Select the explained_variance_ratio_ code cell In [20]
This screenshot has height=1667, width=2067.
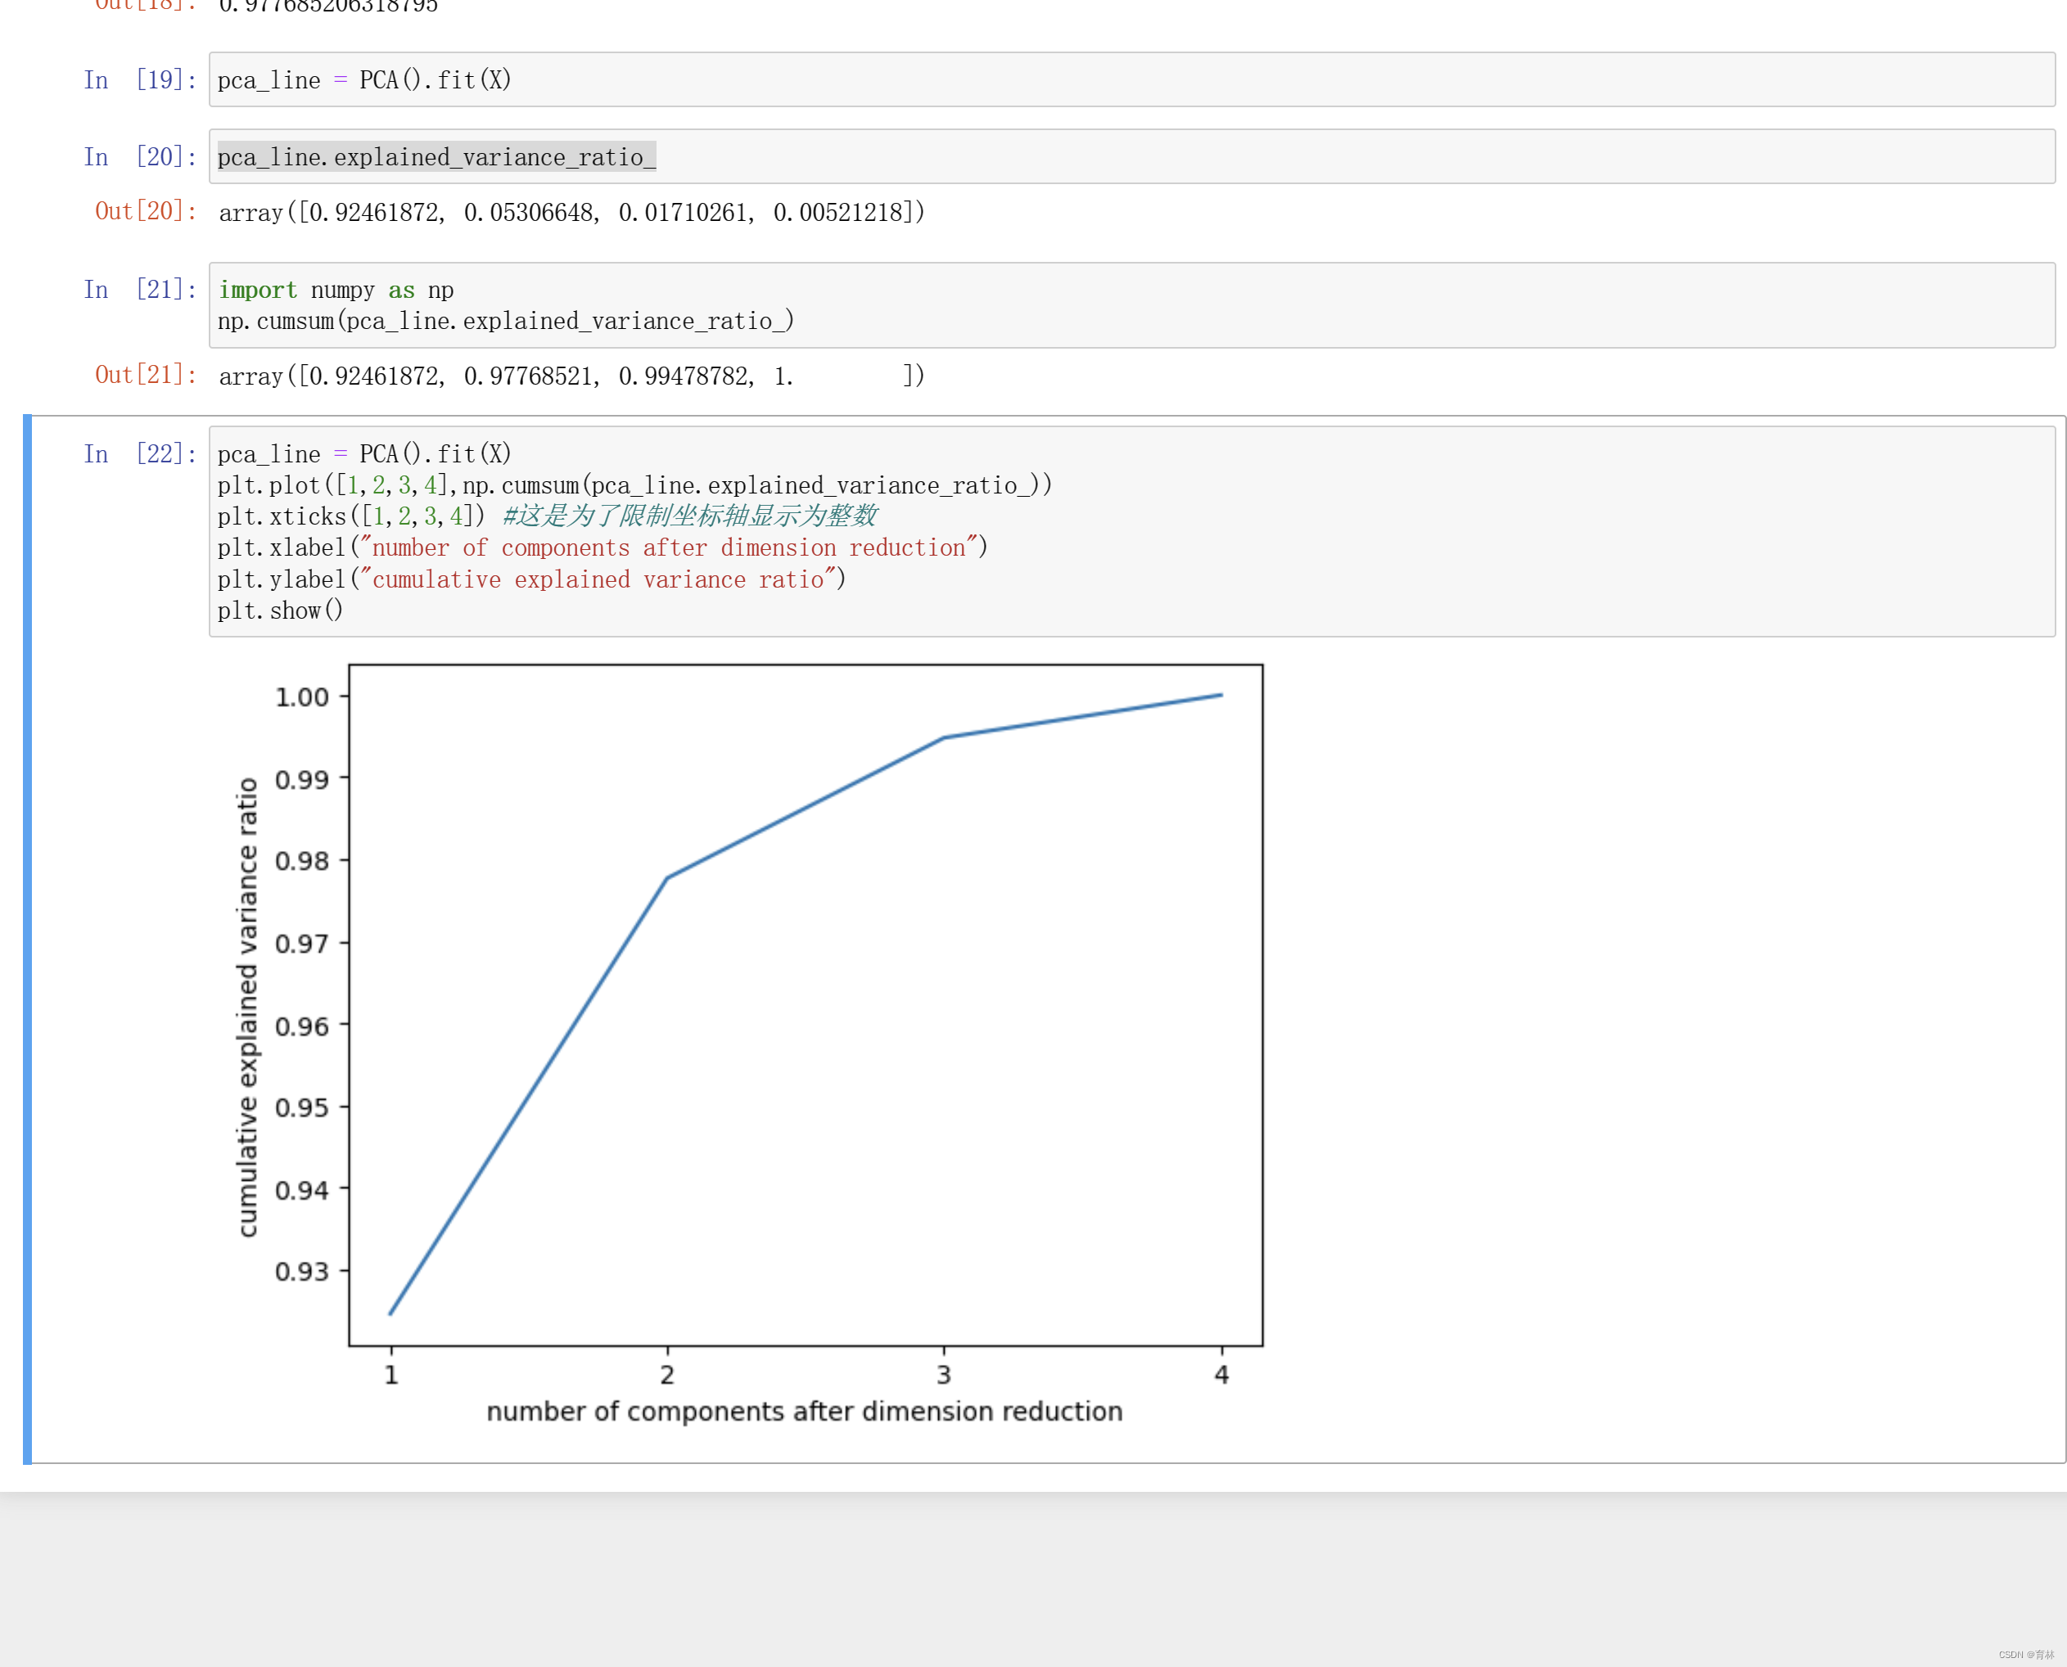1131,156
